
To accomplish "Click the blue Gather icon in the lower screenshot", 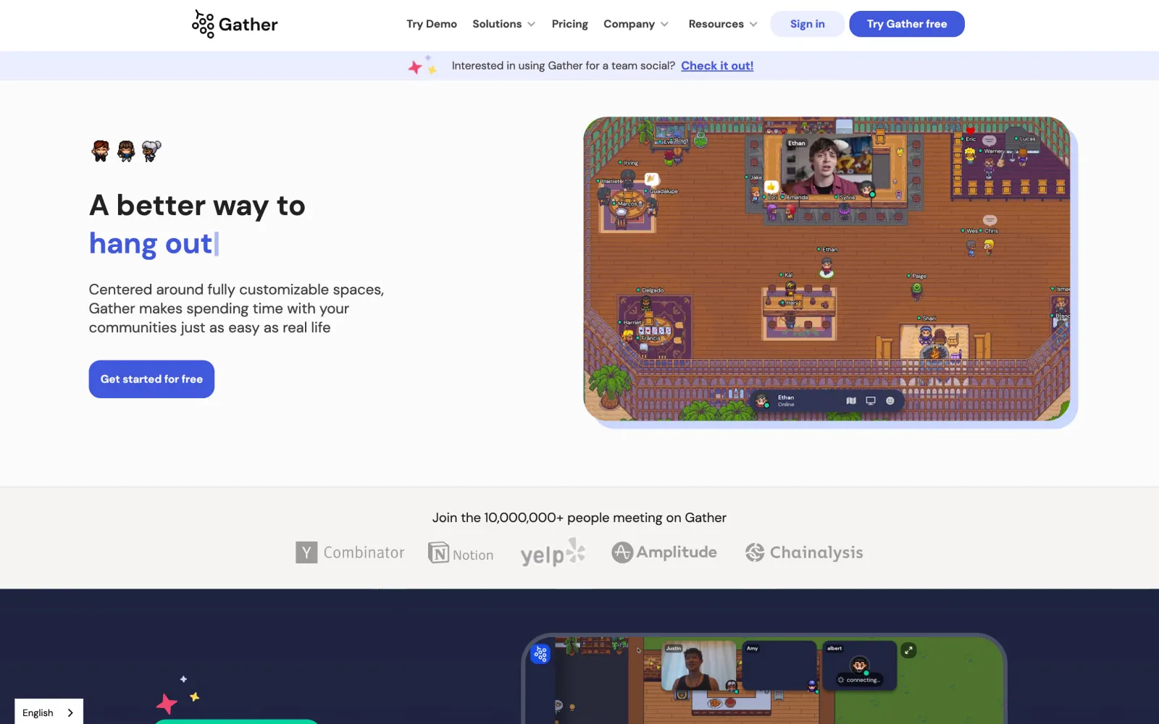I will 540,654.
